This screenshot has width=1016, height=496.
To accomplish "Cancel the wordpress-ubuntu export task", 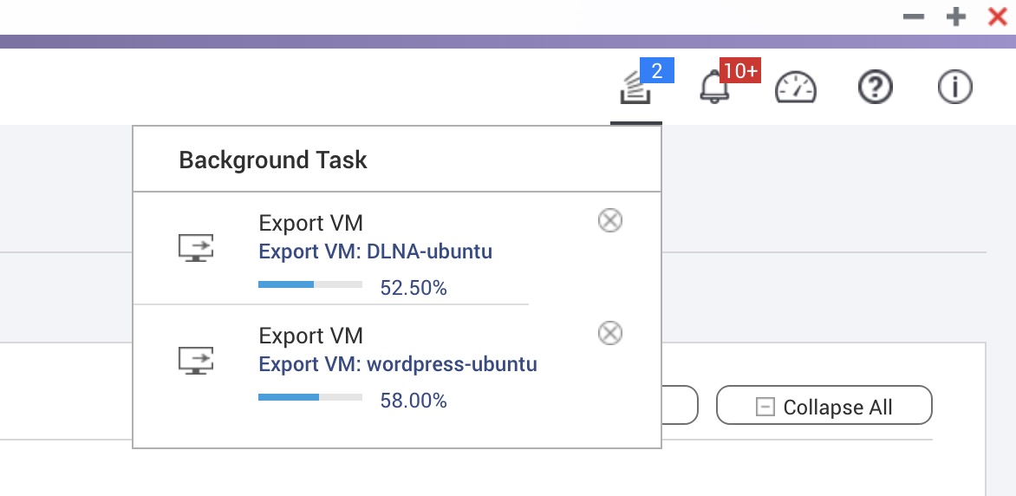I will [609, 333].
